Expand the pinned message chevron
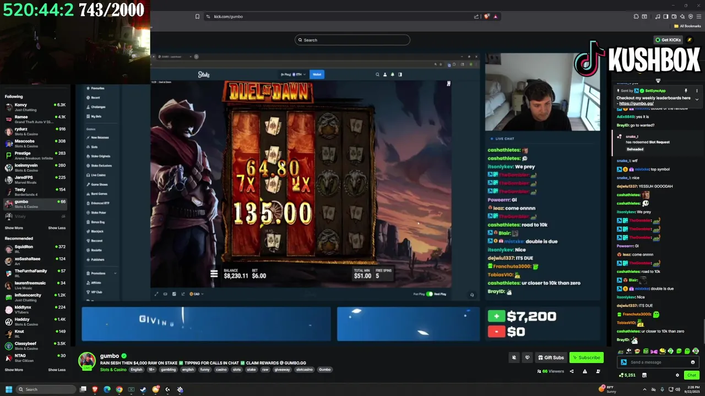This screenshot has width=705, height=396. coord(697,100)
